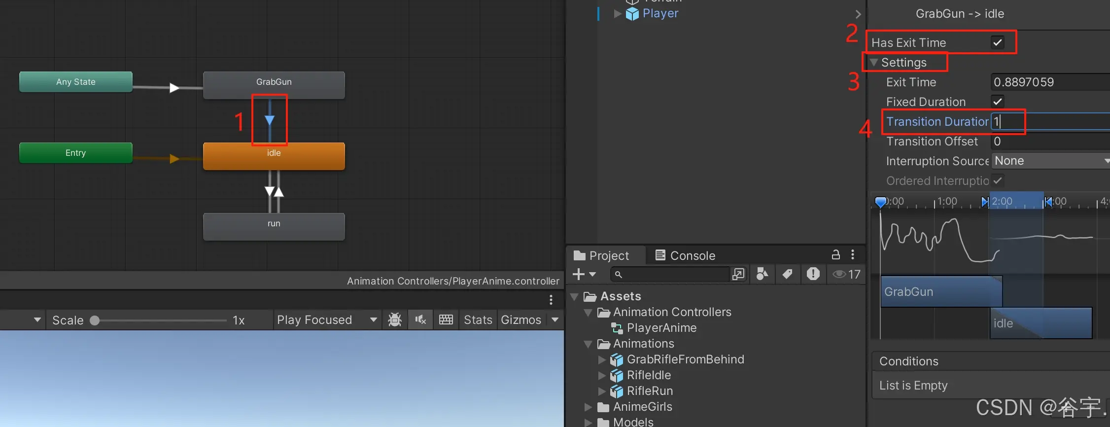Click the debug bug icon in Game view

click(x=395, y=320)
